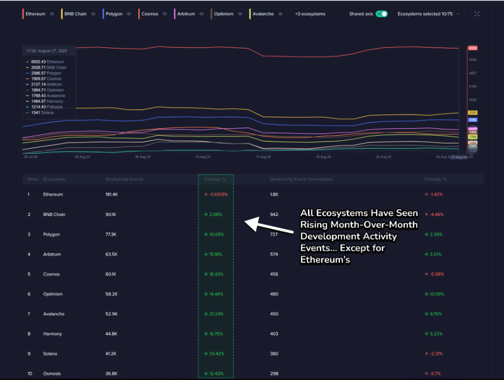Click Optimism name in the table
The height and width of the screenshot is (380, 504).
[53, 294]
